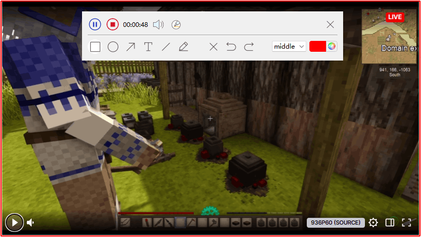
Task: Enter fullscreen video mode
Action: point(406,223)
